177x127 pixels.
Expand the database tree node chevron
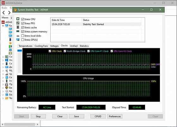[x=3, y=95]
